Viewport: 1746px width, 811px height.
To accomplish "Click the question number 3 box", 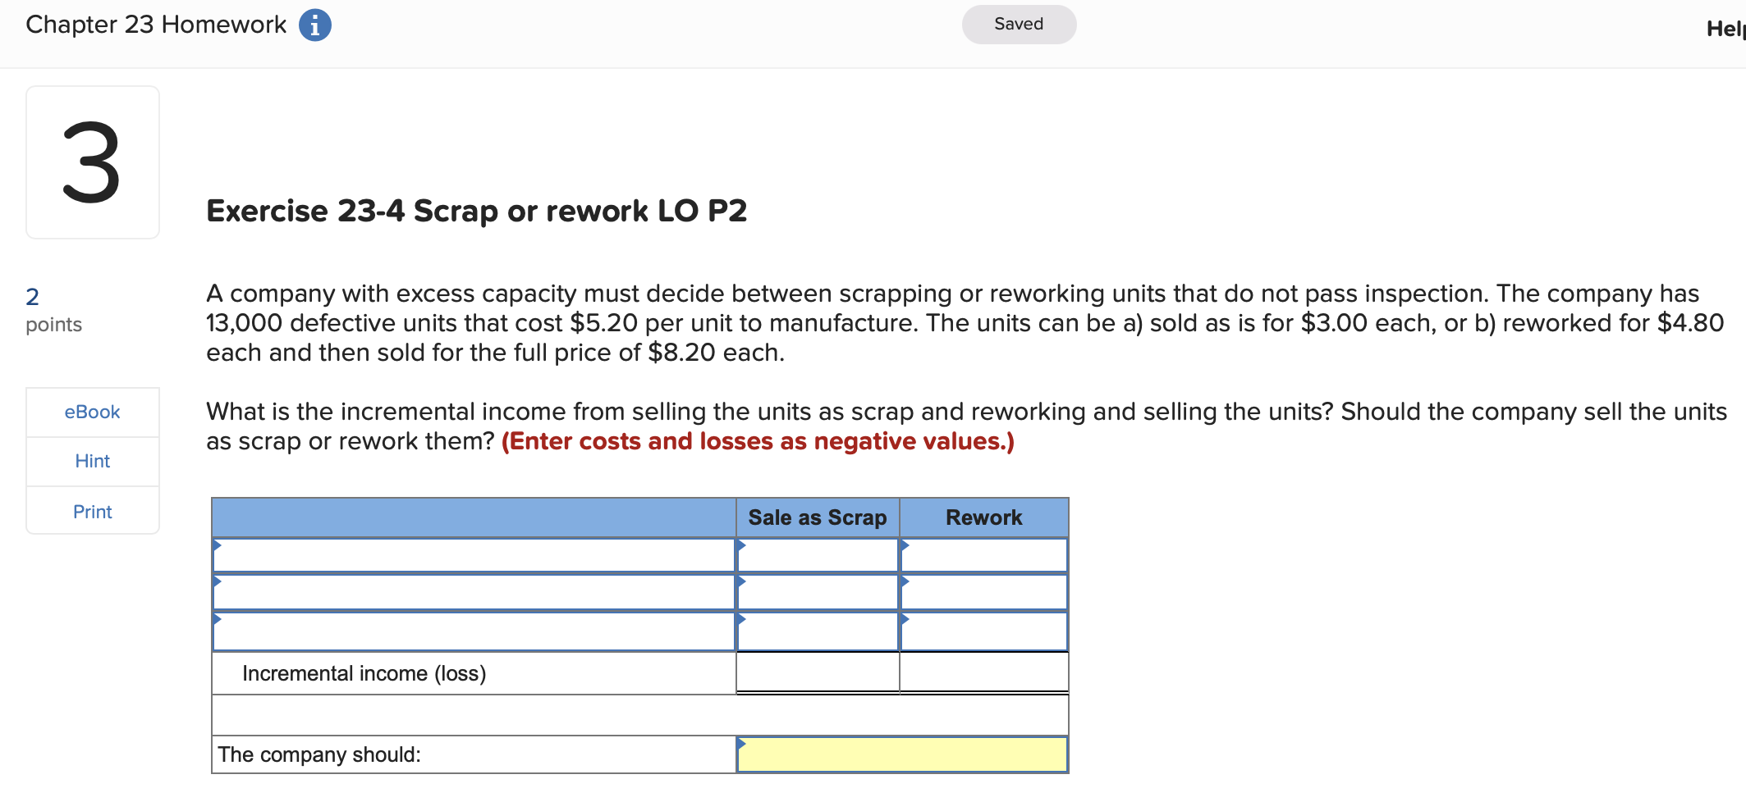I will tap(92, 162).
